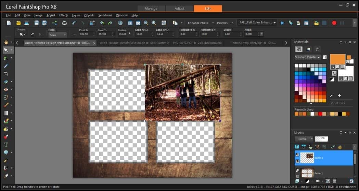
Task: Select the Text tool
Action: [x=6, y=145]
